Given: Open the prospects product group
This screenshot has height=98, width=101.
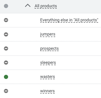Looking at the screenshot, I should click(49, 48).
